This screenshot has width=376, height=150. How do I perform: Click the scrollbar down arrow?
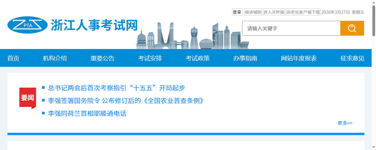click(374, 147)
